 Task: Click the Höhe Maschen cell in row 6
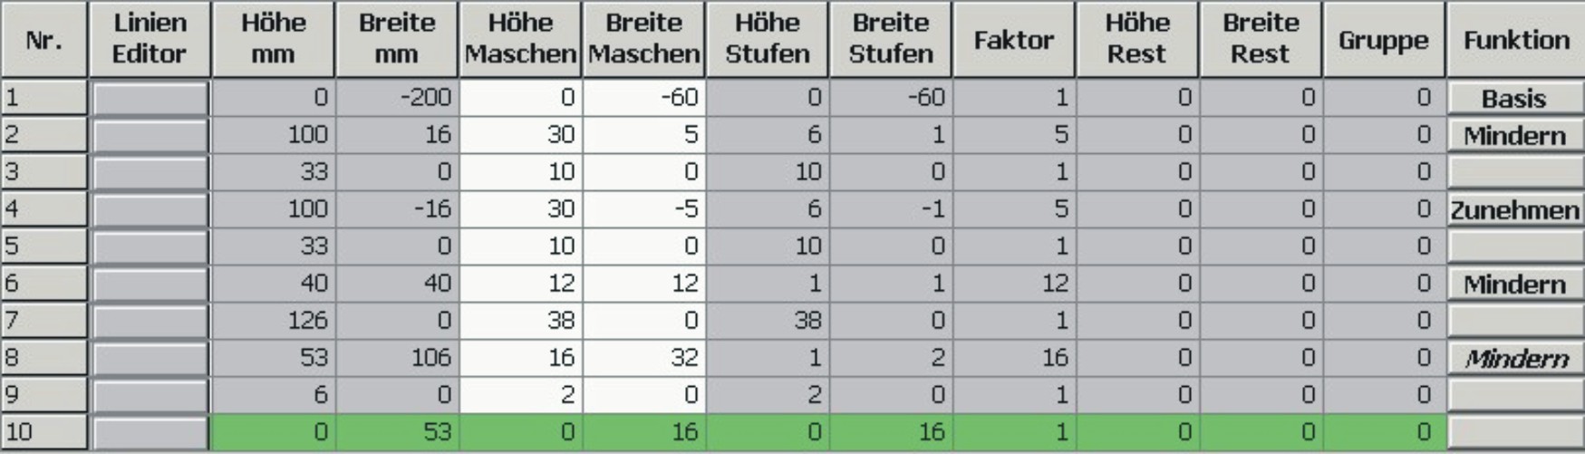[x=520, y=284]
